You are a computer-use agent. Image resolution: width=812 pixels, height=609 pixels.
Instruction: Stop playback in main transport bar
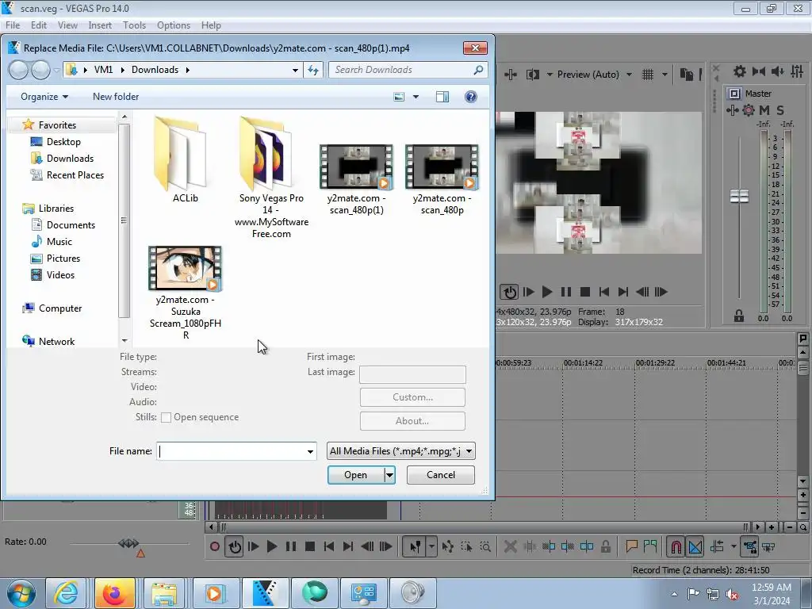(x=310, y=546)
